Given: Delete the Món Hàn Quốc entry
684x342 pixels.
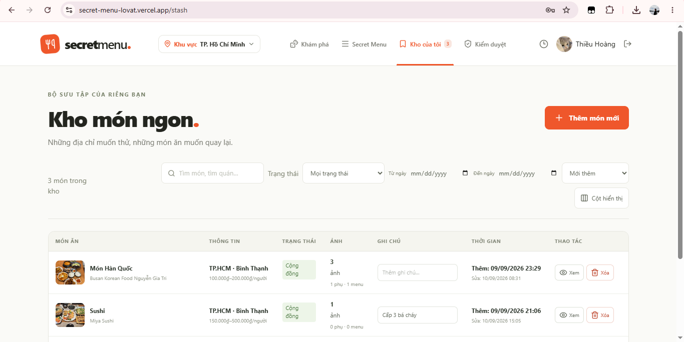Looking at the screenshot, I should coord(600,272).
